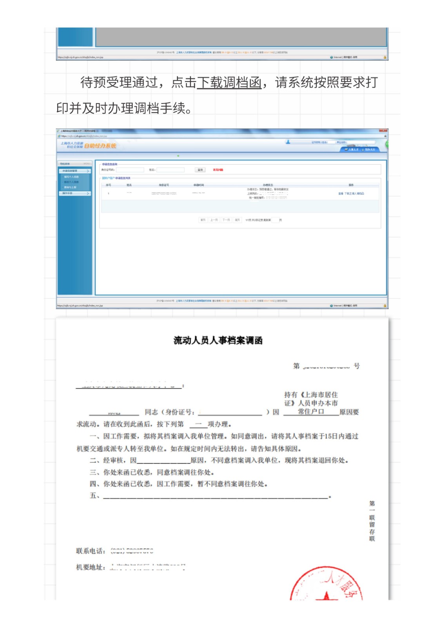This screenshot has width=443, height=627.
Task: Click the 操作 column header
Action: tap(351, 185)
